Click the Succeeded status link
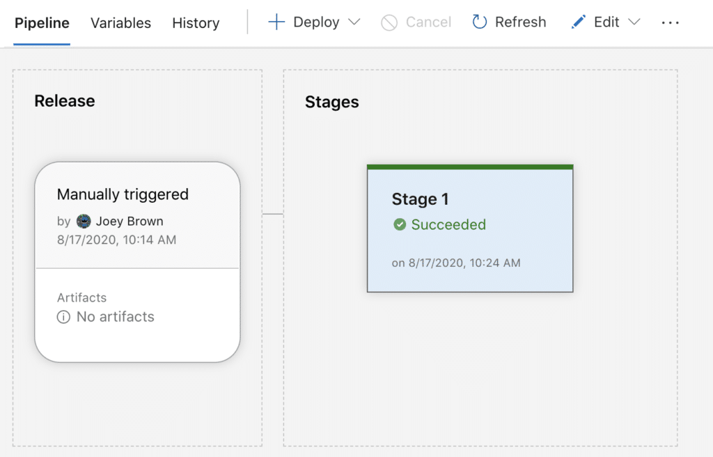 coord(448,224)
